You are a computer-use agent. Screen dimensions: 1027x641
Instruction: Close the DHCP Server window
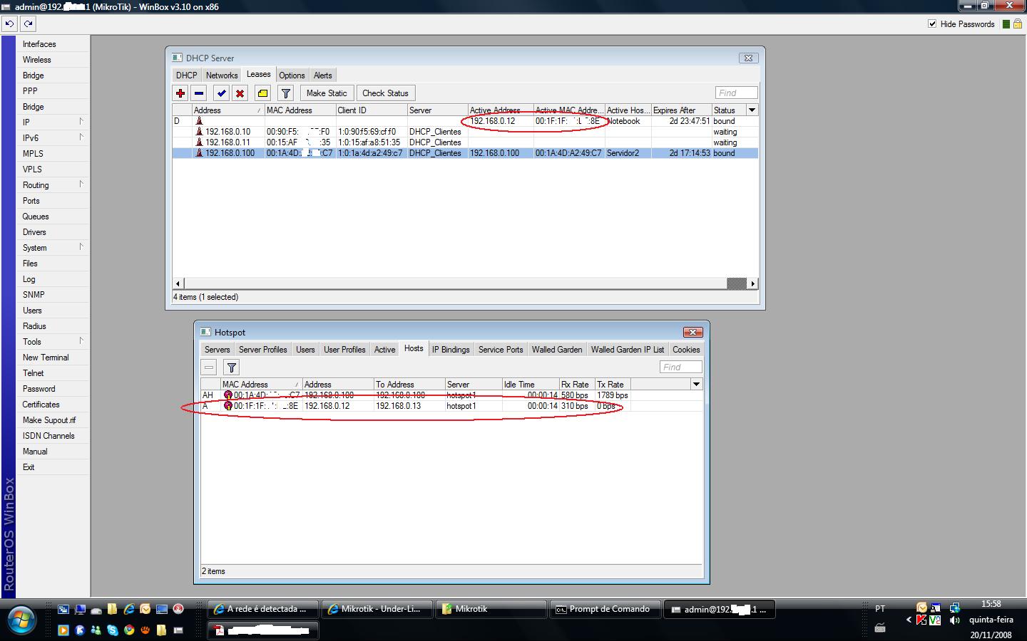click(x=748, y=58)
